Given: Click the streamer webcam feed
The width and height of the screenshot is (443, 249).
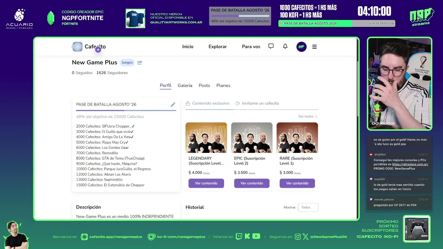Looking at the screenshot, I should (x=399, y=84).
